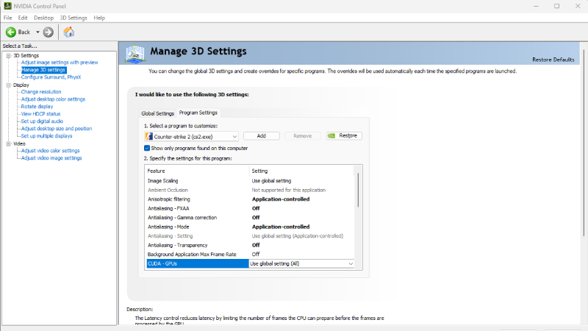Open the Help menu
The image size is (588, 331).
99,18
